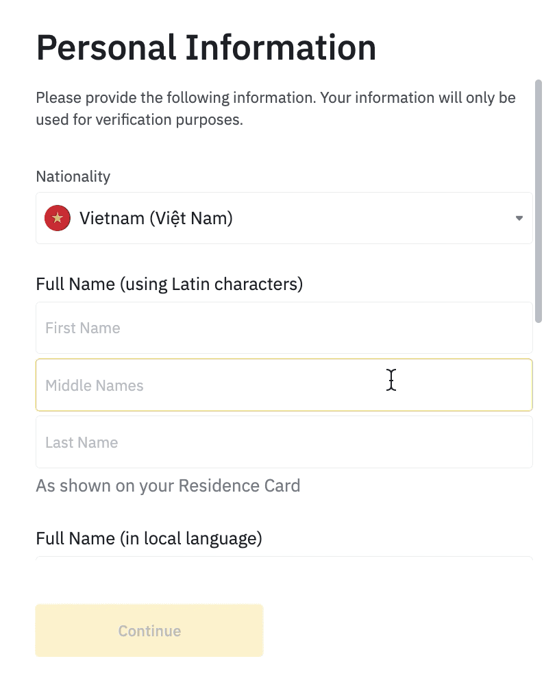Click the scrollbar track below the thumb

click(x=539, y=446)
